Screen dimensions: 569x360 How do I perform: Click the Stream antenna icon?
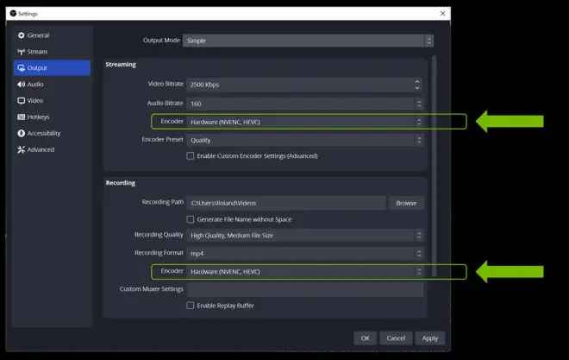tap(21, 52)
